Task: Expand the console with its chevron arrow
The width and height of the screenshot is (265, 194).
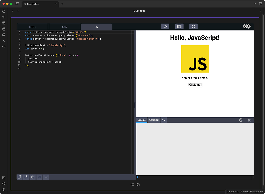Action: point(137,177)
